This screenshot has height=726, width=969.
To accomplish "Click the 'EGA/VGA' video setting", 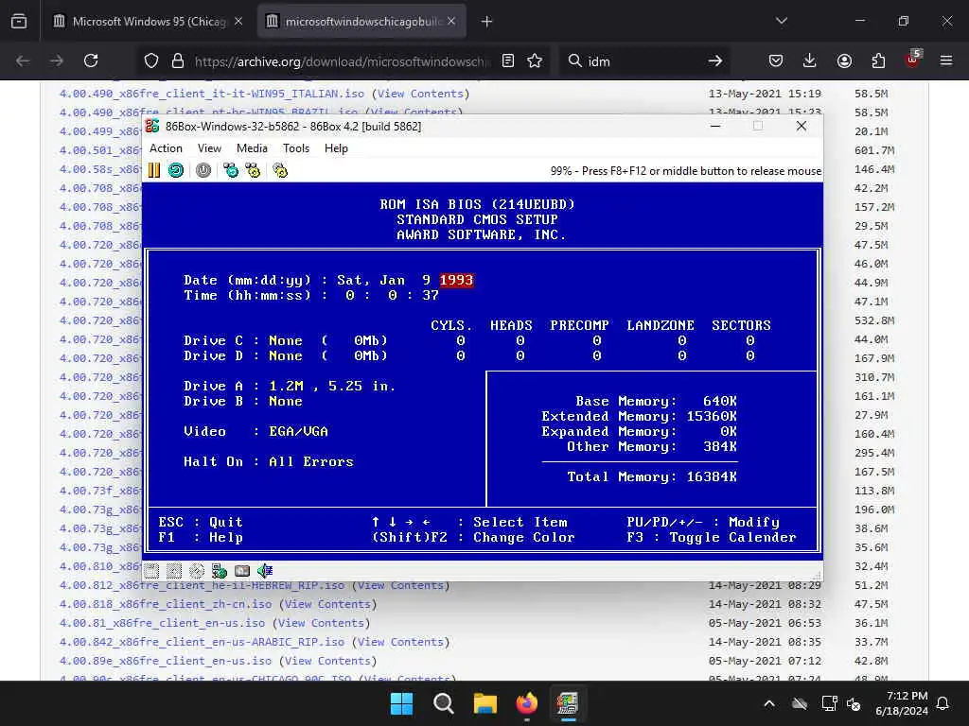I will [298, 431].
